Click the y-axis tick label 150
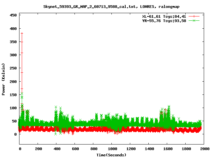Viewport: 211px width, 158px height. tap(13, 95)
